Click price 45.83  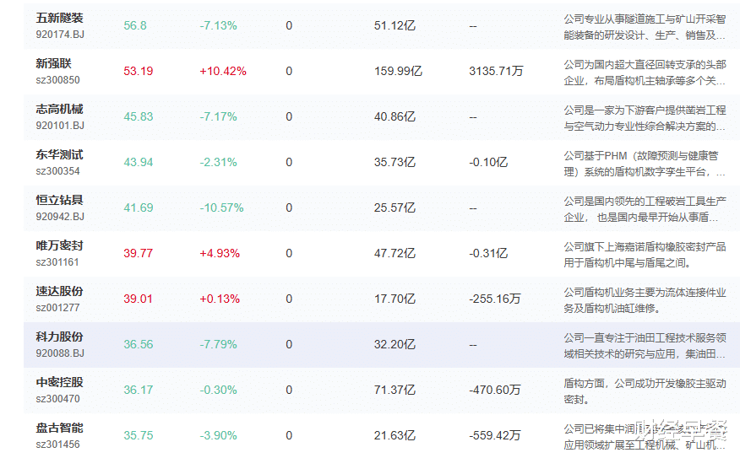pos(139,117)
